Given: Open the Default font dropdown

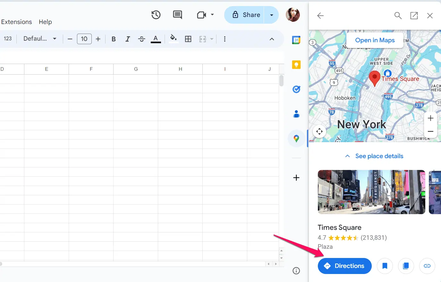Looking at the screenshot, I should click(x=40, y=39).
